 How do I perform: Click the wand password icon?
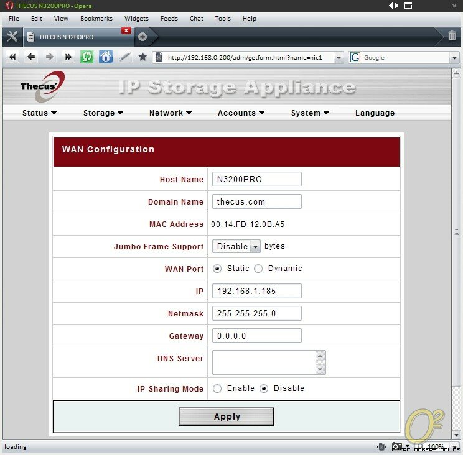124,57
